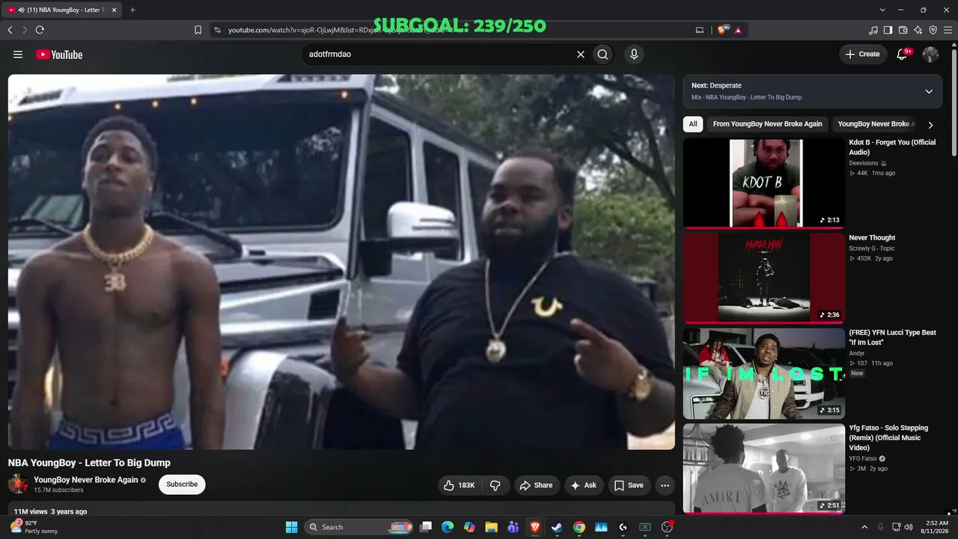Image resolution: width=958 pixels, height=539 pixels.
Task: Open the Never Thought video thumbnail
Action: coord(763,278)
